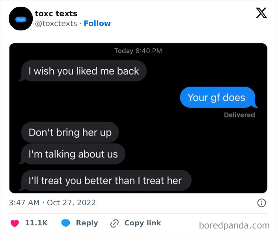276x234 pixels.
Task: Open the embedded text message image
Action: [x=138, y=118]
